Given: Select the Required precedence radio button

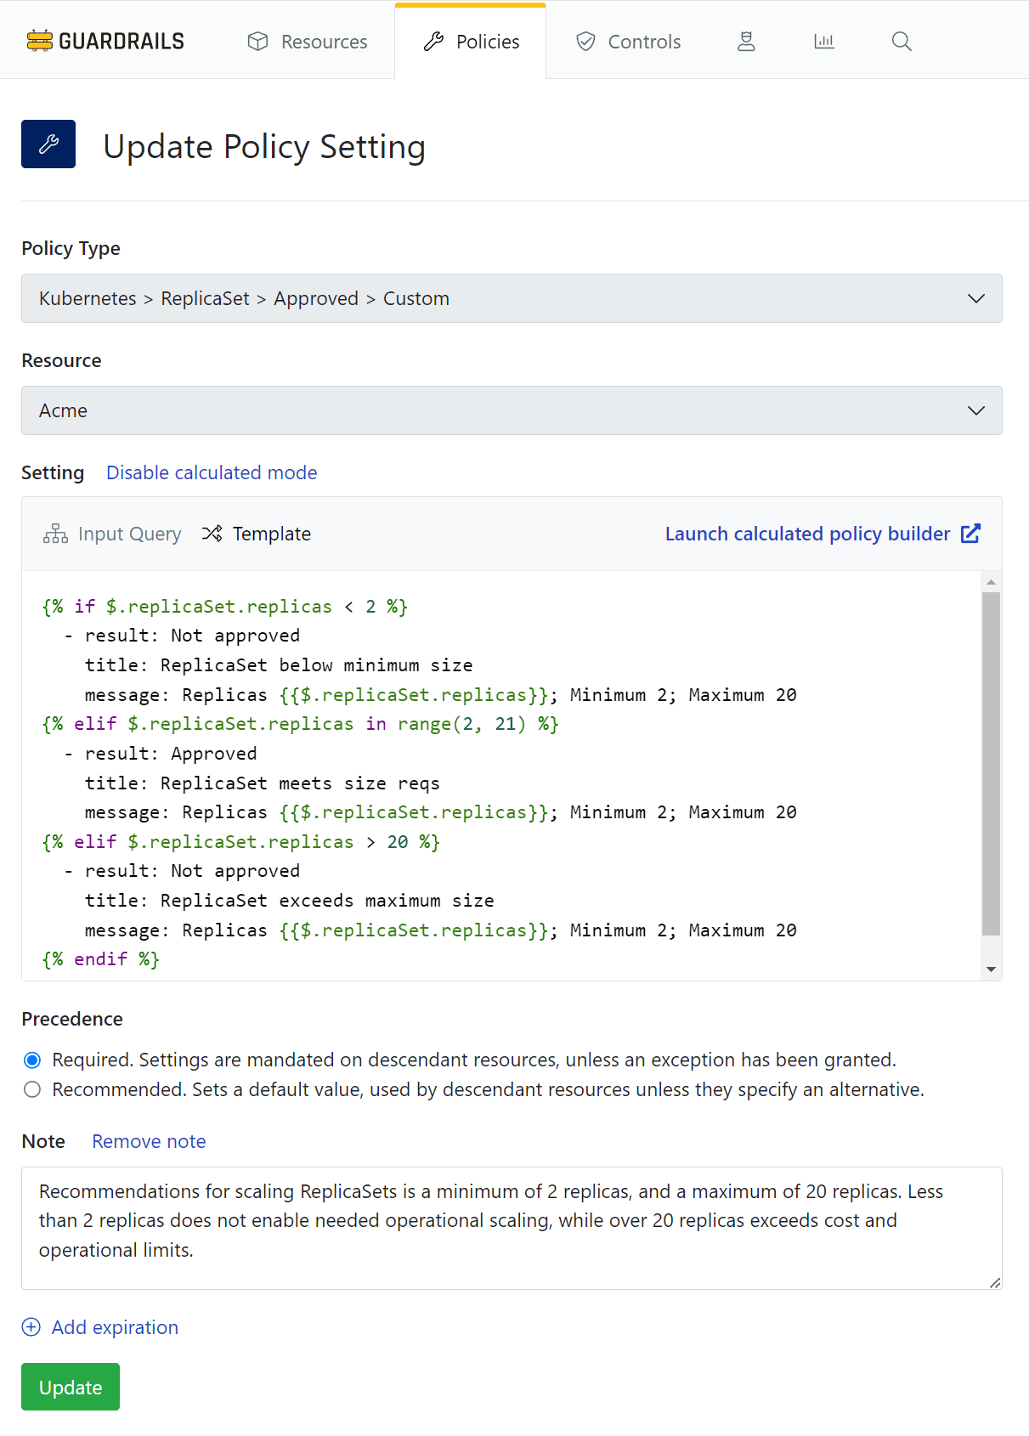Looking at the screenshot, I should 32,1060.
